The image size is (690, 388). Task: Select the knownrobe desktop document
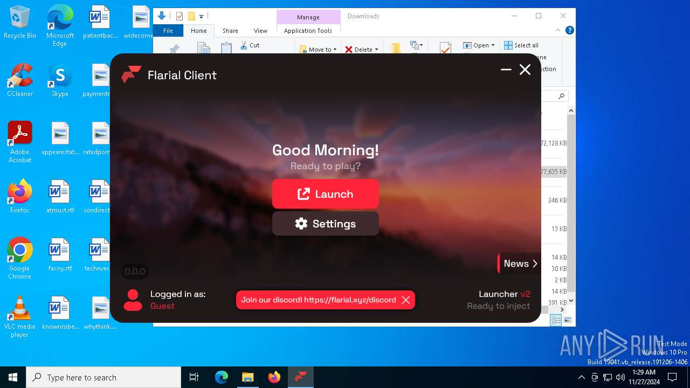click(60, 313)
